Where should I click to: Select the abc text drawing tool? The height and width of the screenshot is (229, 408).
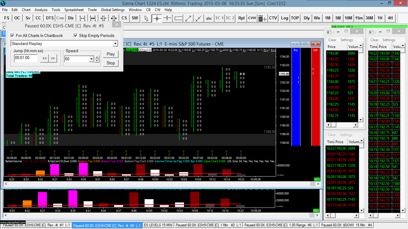(x=209, y=18)
